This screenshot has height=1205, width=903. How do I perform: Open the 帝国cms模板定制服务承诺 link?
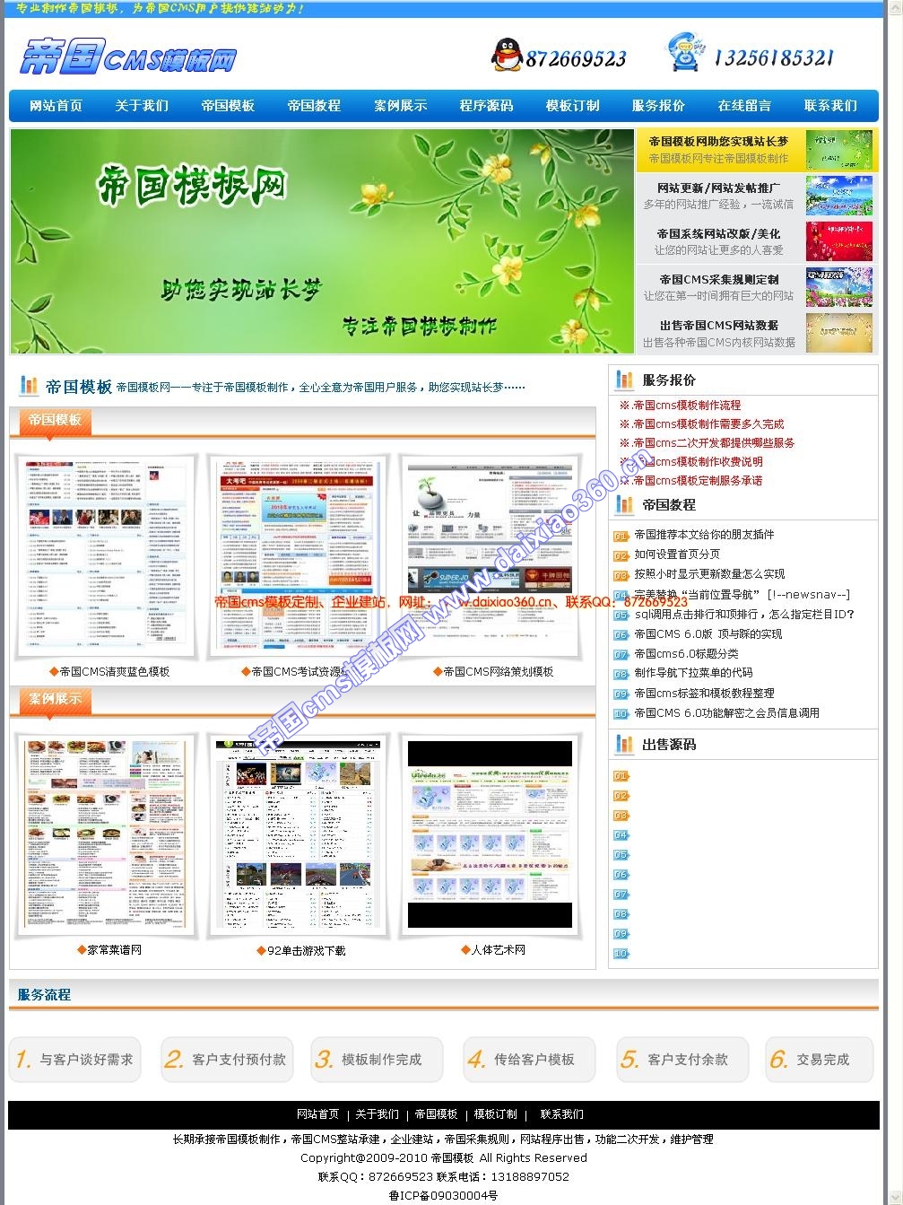698,481
